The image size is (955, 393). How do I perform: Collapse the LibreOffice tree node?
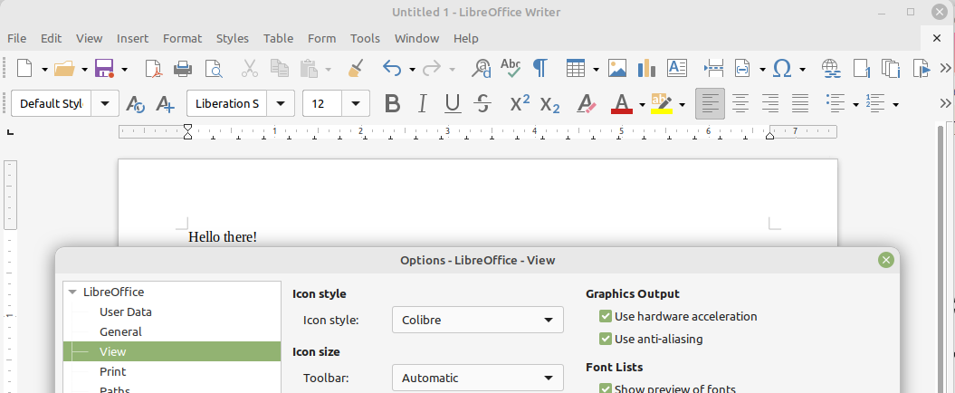click(x=72, y=292)
